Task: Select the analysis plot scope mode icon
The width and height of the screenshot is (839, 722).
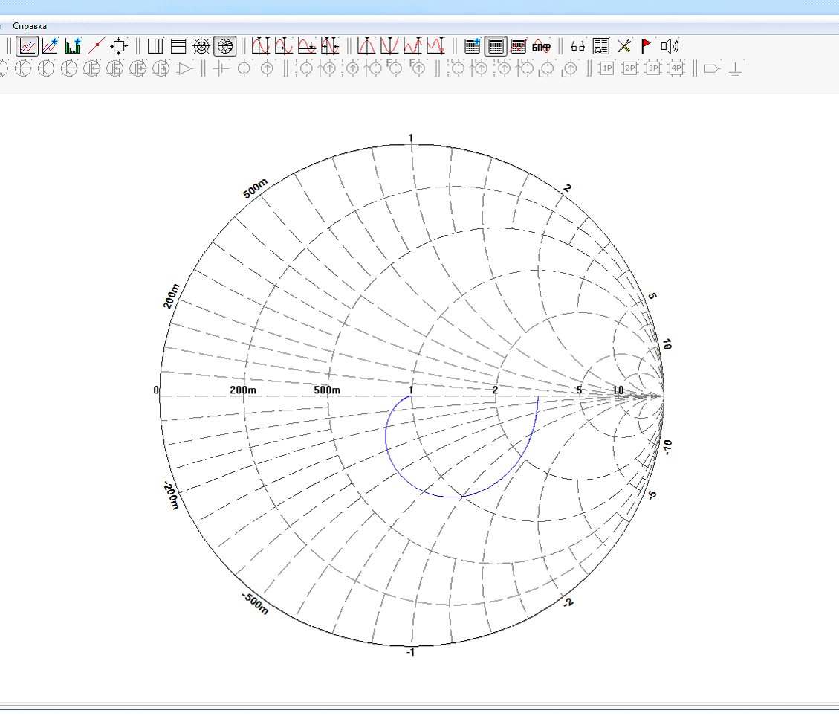Action: [27, 46]
